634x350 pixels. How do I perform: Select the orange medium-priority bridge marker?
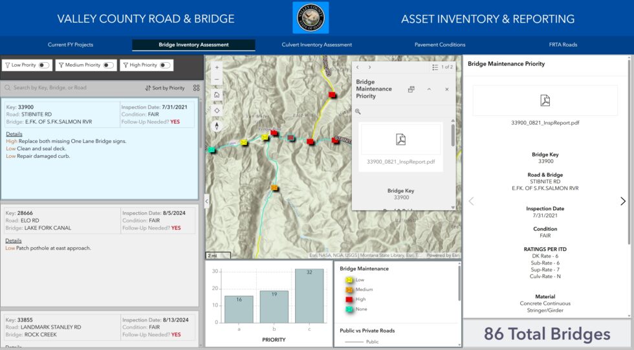(274, 188)
